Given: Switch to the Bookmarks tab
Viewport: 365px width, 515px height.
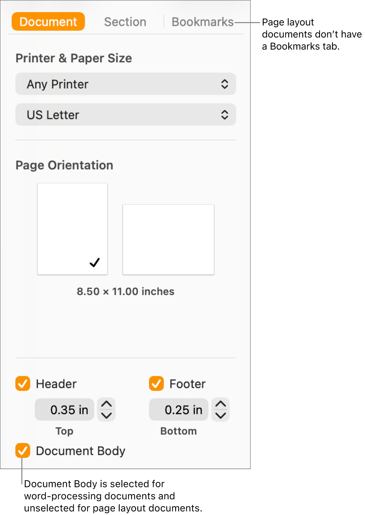Looking at the screenshot, I should click(202, 22).
